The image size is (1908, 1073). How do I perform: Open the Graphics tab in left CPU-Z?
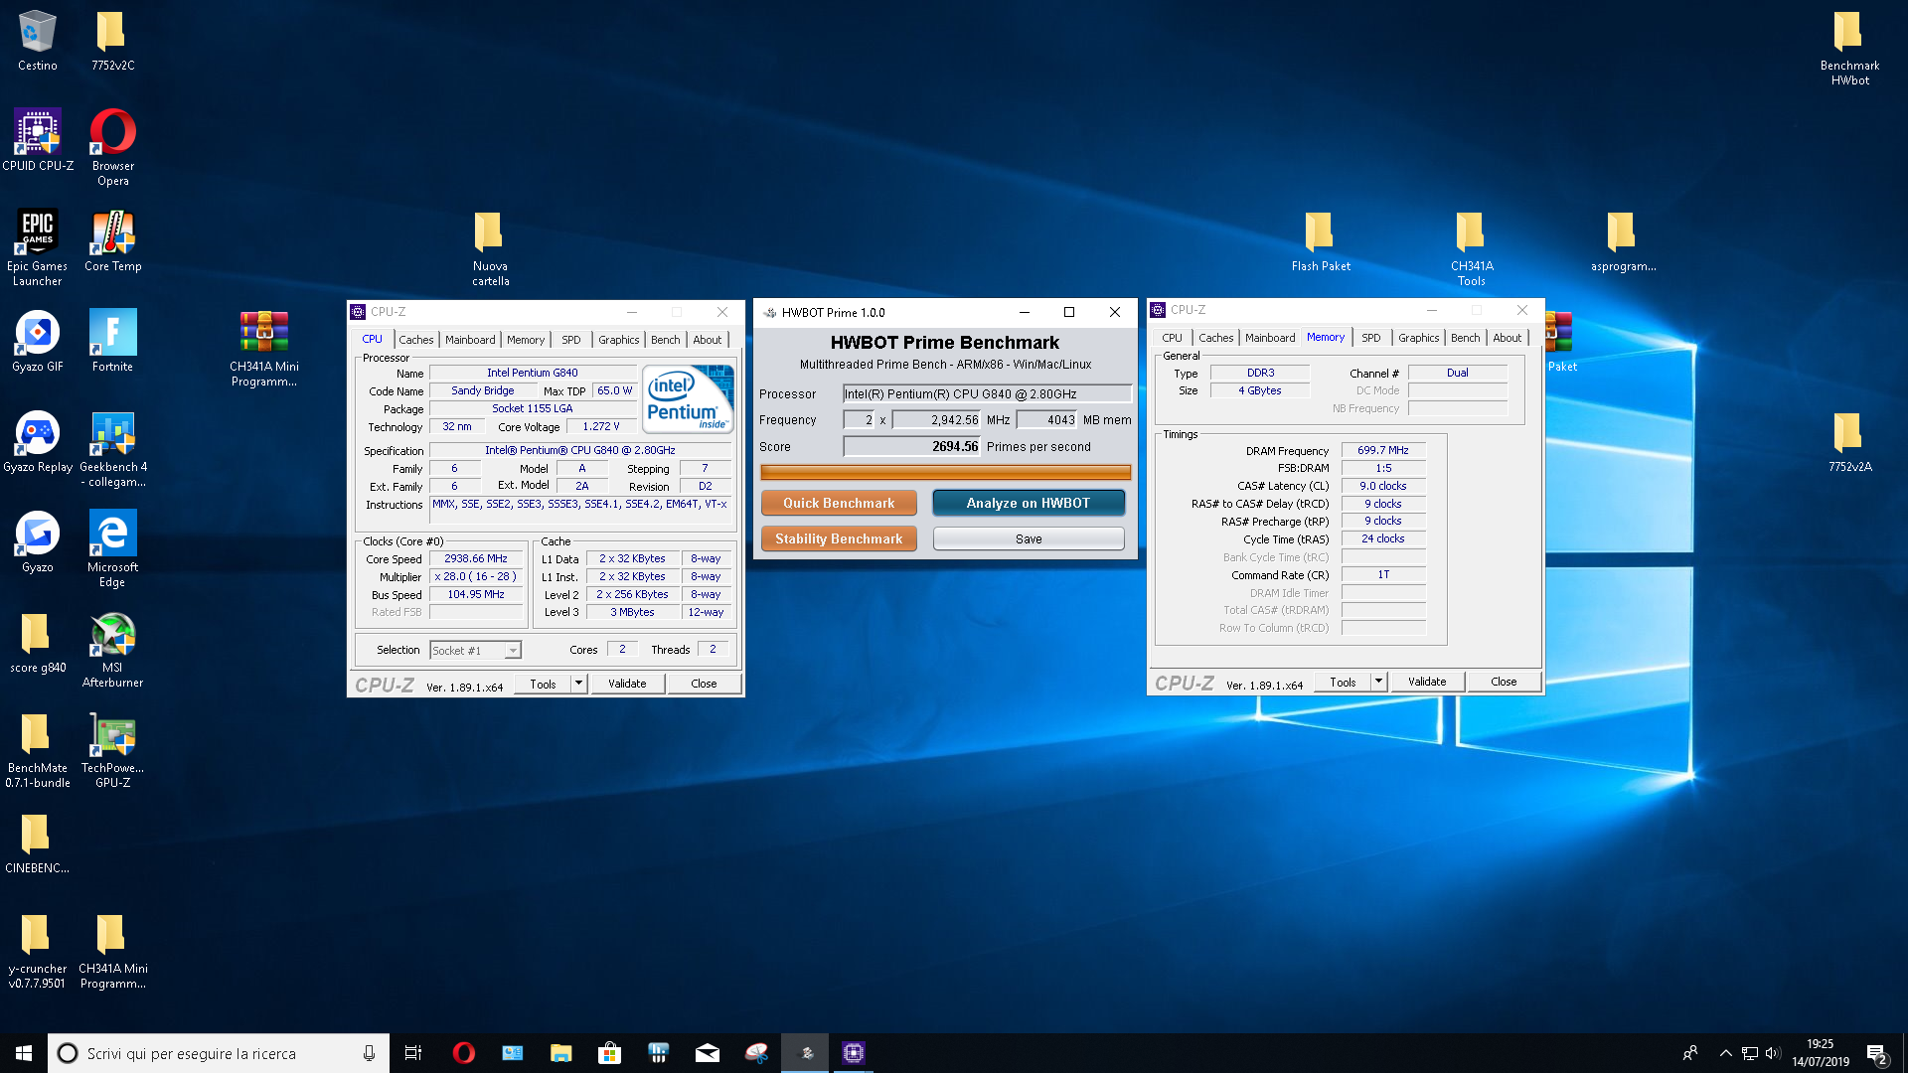click(x=619, y=340)
